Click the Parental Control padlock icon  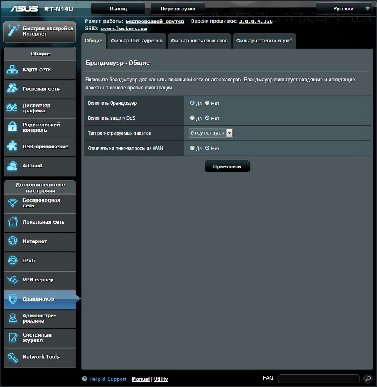pyautogui.click(x=13, y=127)
